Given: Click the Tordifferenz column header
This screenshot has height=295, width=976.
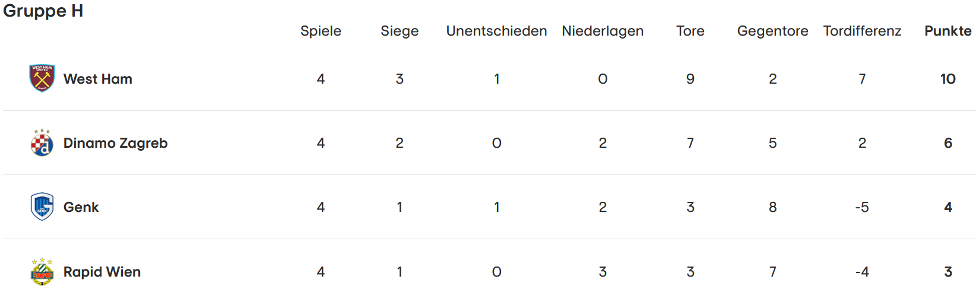Looking at the screenshot, I should pos(862,31).
